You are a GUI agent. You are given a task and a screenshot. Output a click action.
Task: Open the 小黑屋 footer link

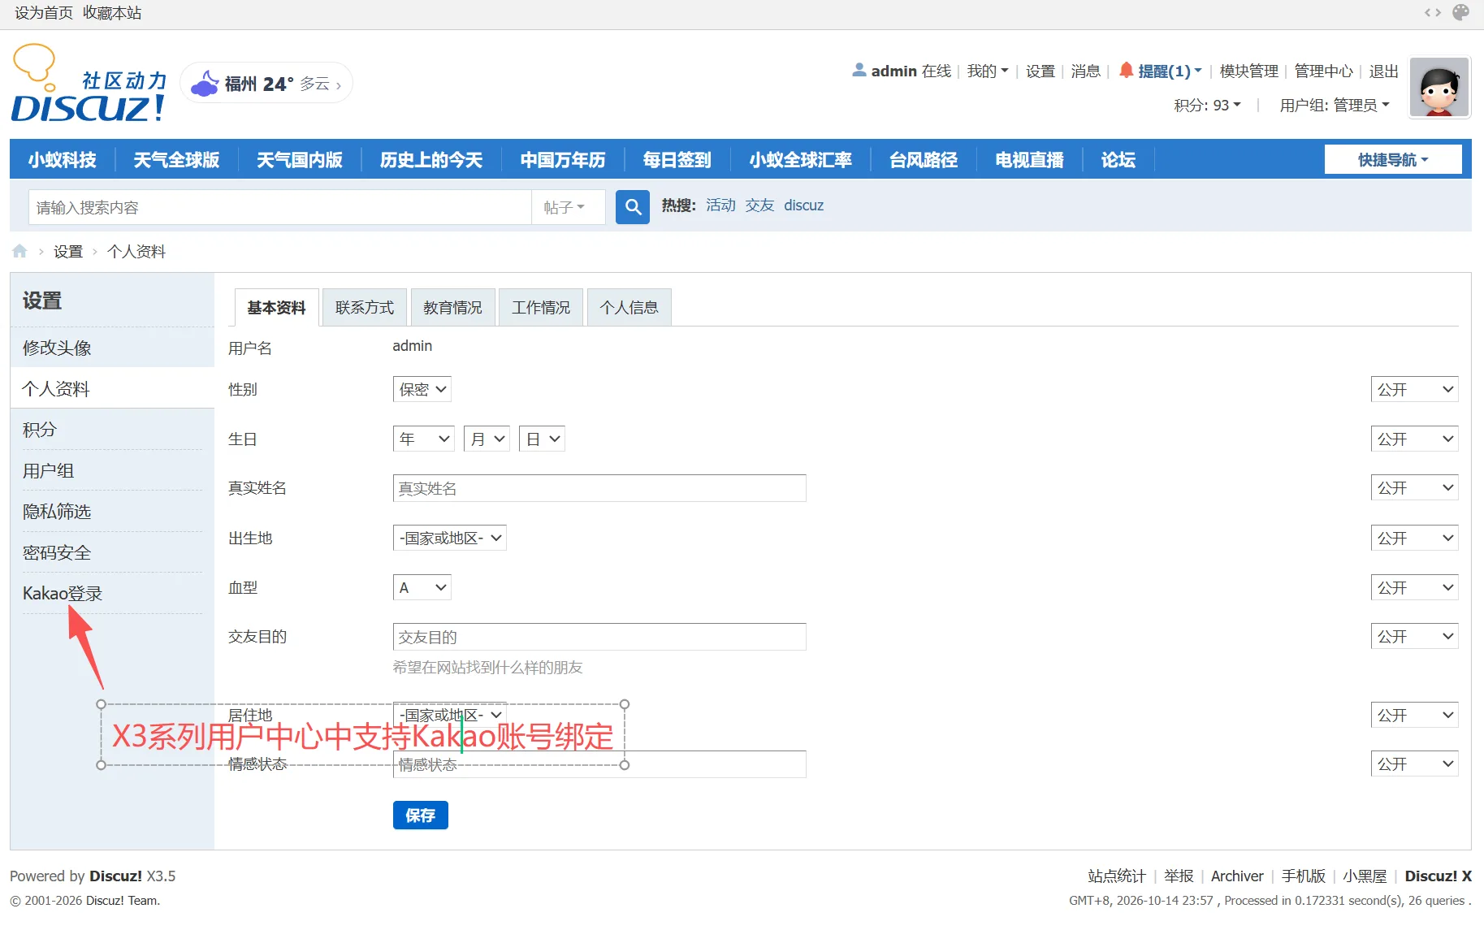pyautogui.click(x=1365, y=876)
